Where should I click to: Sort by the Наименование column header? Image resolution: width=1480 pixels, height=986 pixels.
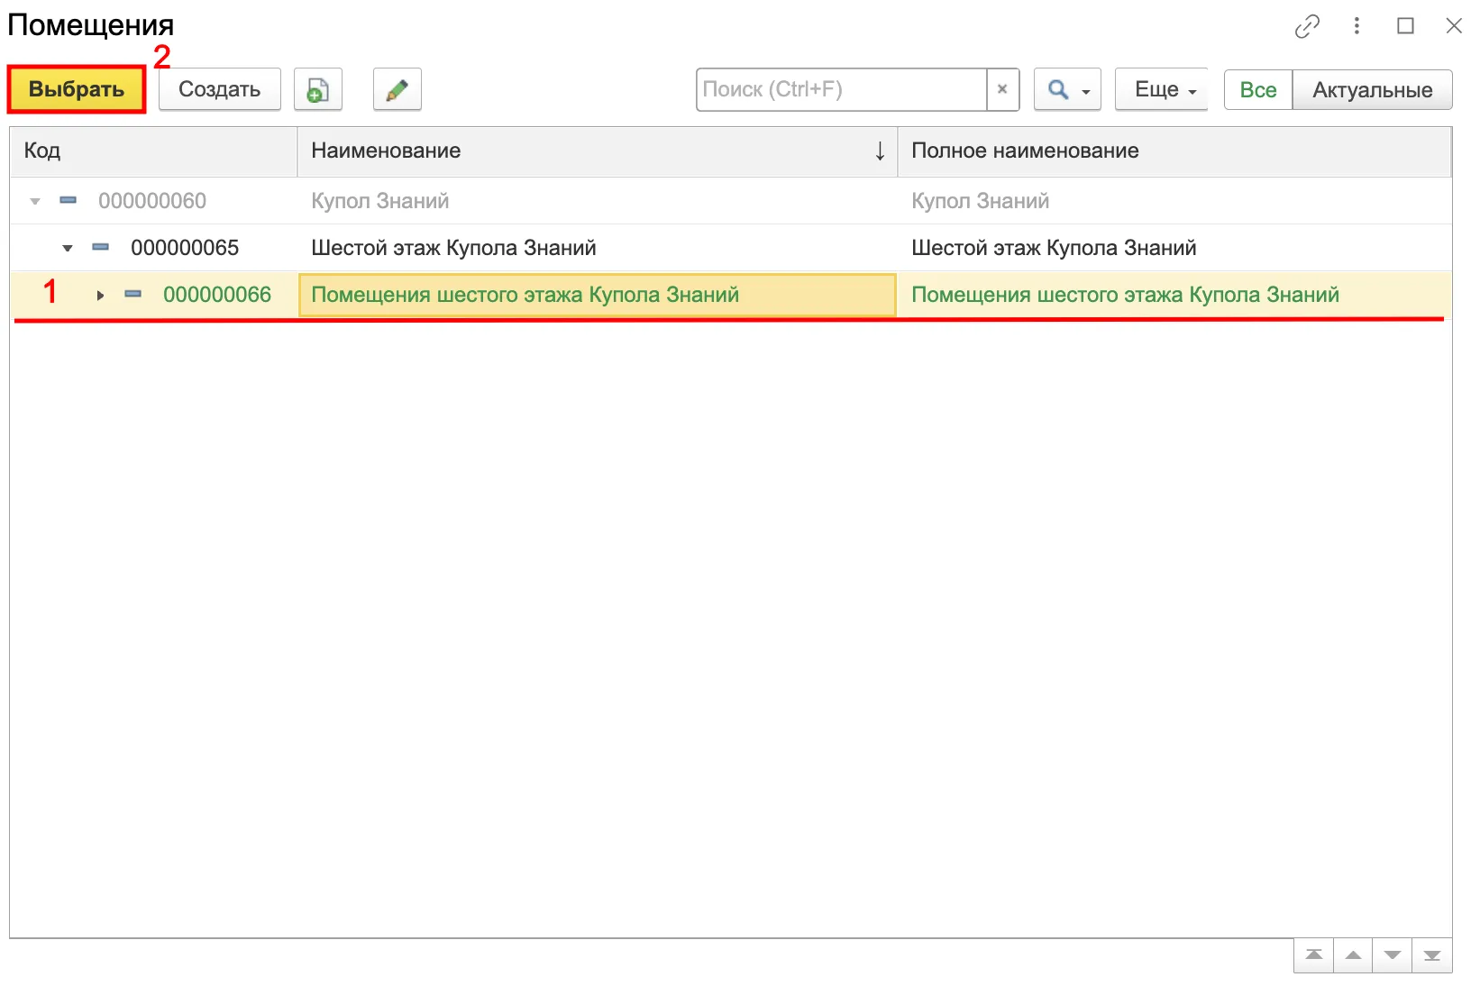(597, 151)
